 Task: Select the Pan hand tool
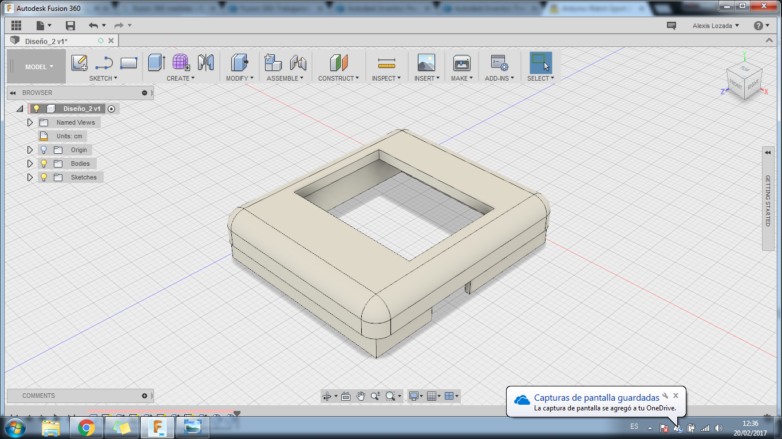(x=361, y=396)
